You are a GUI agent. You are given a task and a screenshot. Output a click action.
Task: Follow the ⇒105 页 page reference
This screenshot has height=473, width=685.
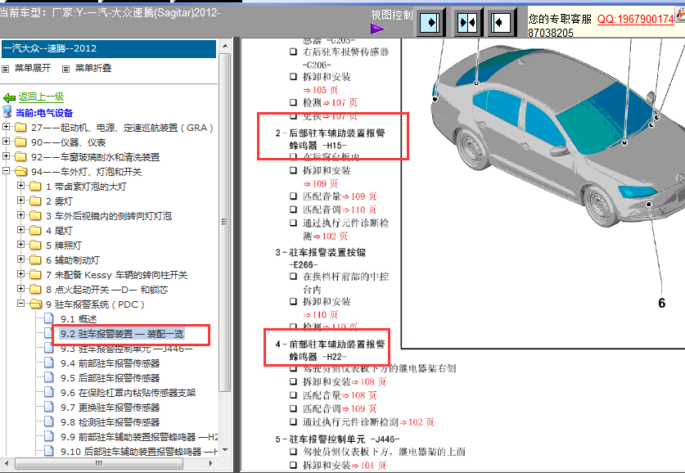(x=321, y=90)
